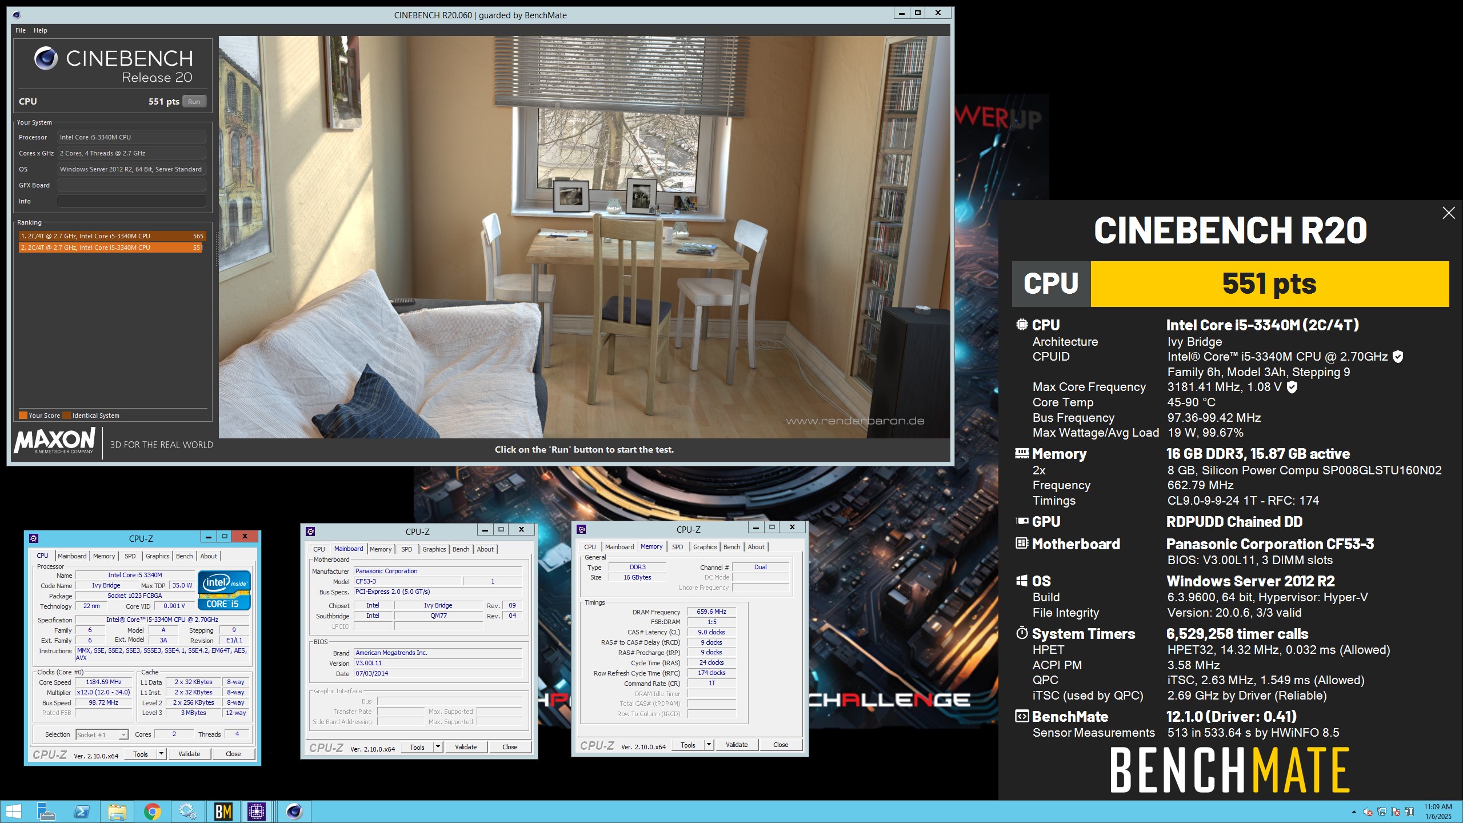The image size is (1463, 823).
Task: Click the CPU-Z purple chip taskbar icon
Action: coord(257,812)
